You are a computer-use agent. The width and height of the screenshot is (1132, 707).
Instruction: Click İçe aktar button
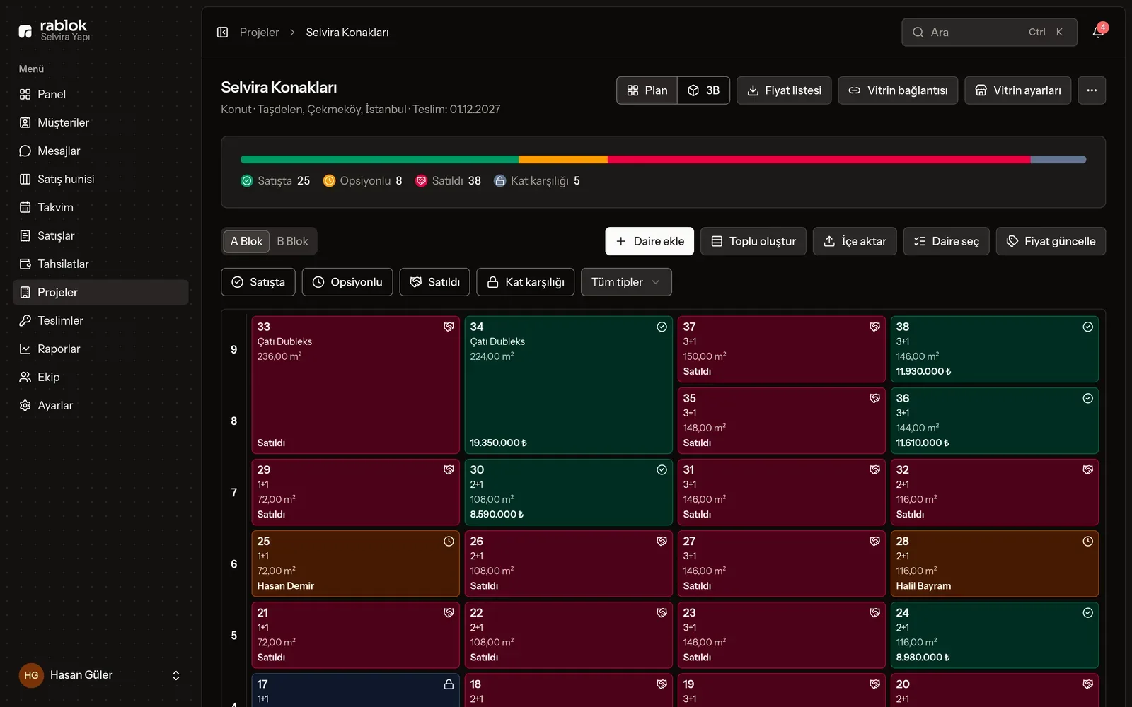[x=854, y=241]
